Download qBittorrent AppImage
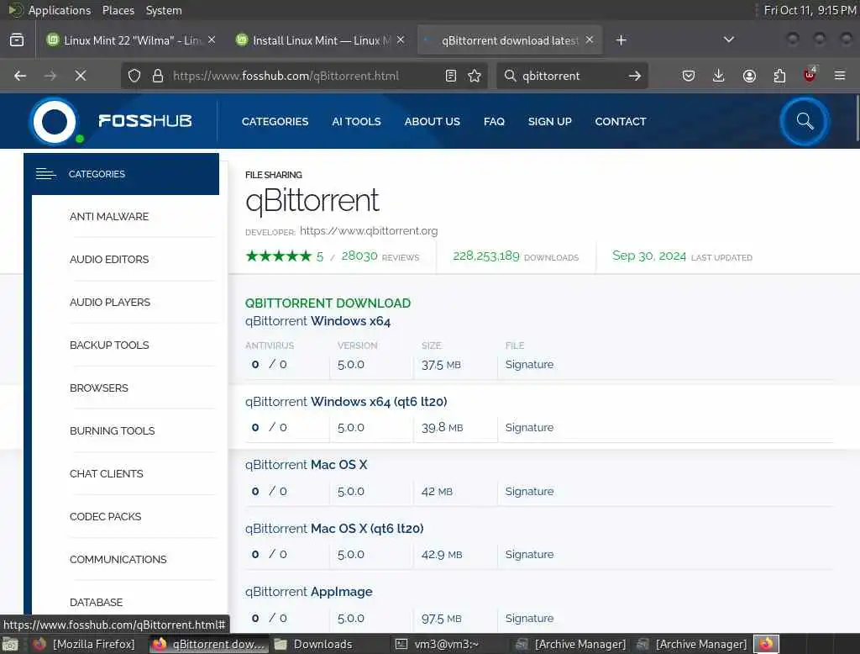The width and height of the screenshot is (860, 654). click(x=309, y=592)
